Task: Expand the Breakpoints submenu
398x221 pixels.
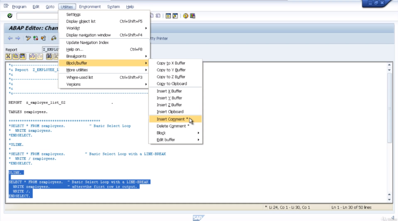Action: [x=104, y=56]
